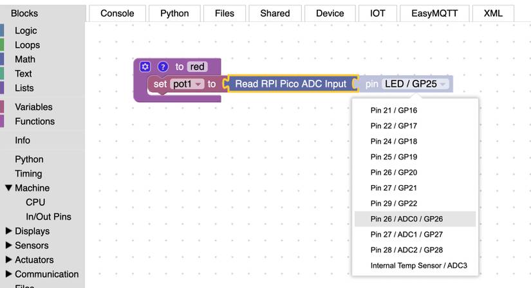Screen dimensions: 531x288
Task: Choose Pin 26 / GP20 option
Action: [415, 172]
